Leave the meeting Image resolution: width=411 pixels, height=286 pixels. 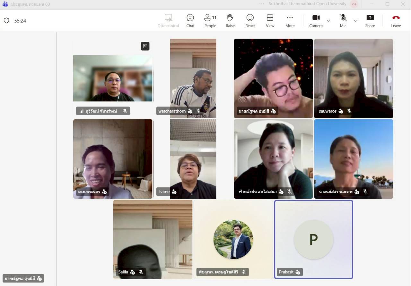tap(396, 21)
